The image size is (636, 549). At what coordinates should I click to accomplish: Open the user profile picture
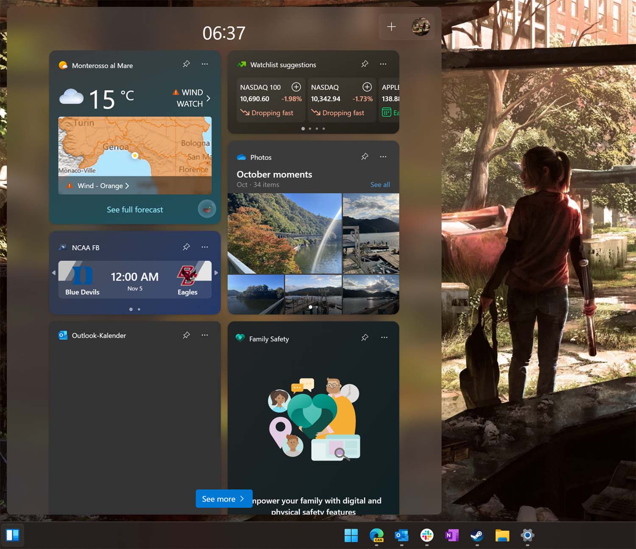(x=421, y=27)
